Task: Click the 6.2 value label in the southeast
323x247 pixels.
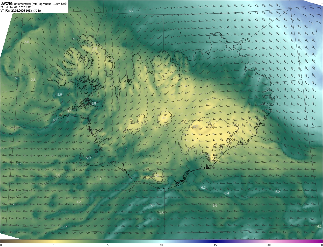Action: point(278,192)
